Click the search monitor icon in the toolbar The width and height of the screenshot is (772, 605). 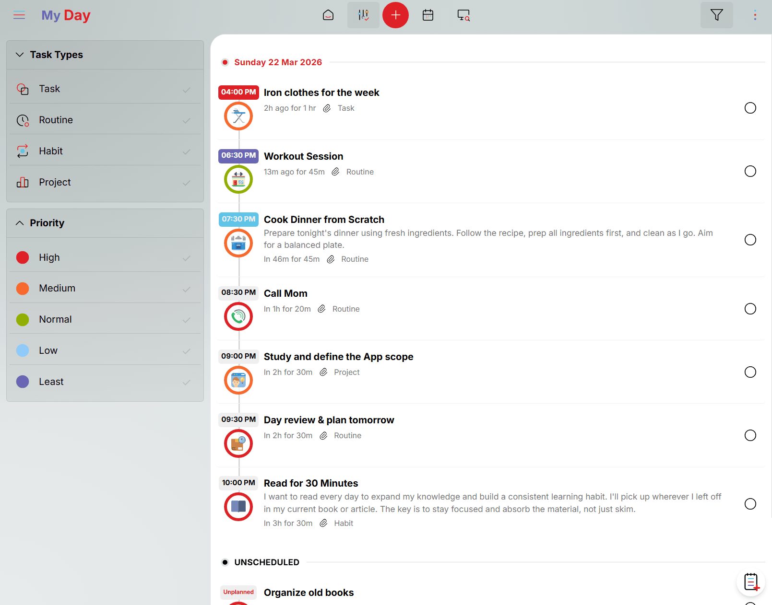[x=463, y=15]
